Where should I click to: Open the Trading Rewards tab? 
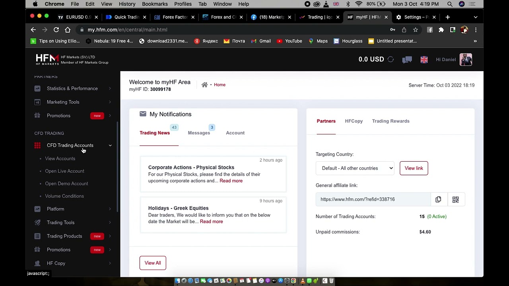click(390, 121)
